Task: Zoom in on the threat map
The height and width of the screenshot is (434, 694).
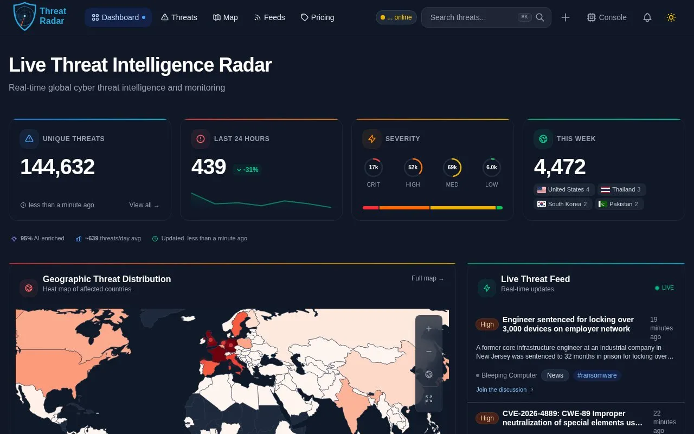Action: point(429,329)
